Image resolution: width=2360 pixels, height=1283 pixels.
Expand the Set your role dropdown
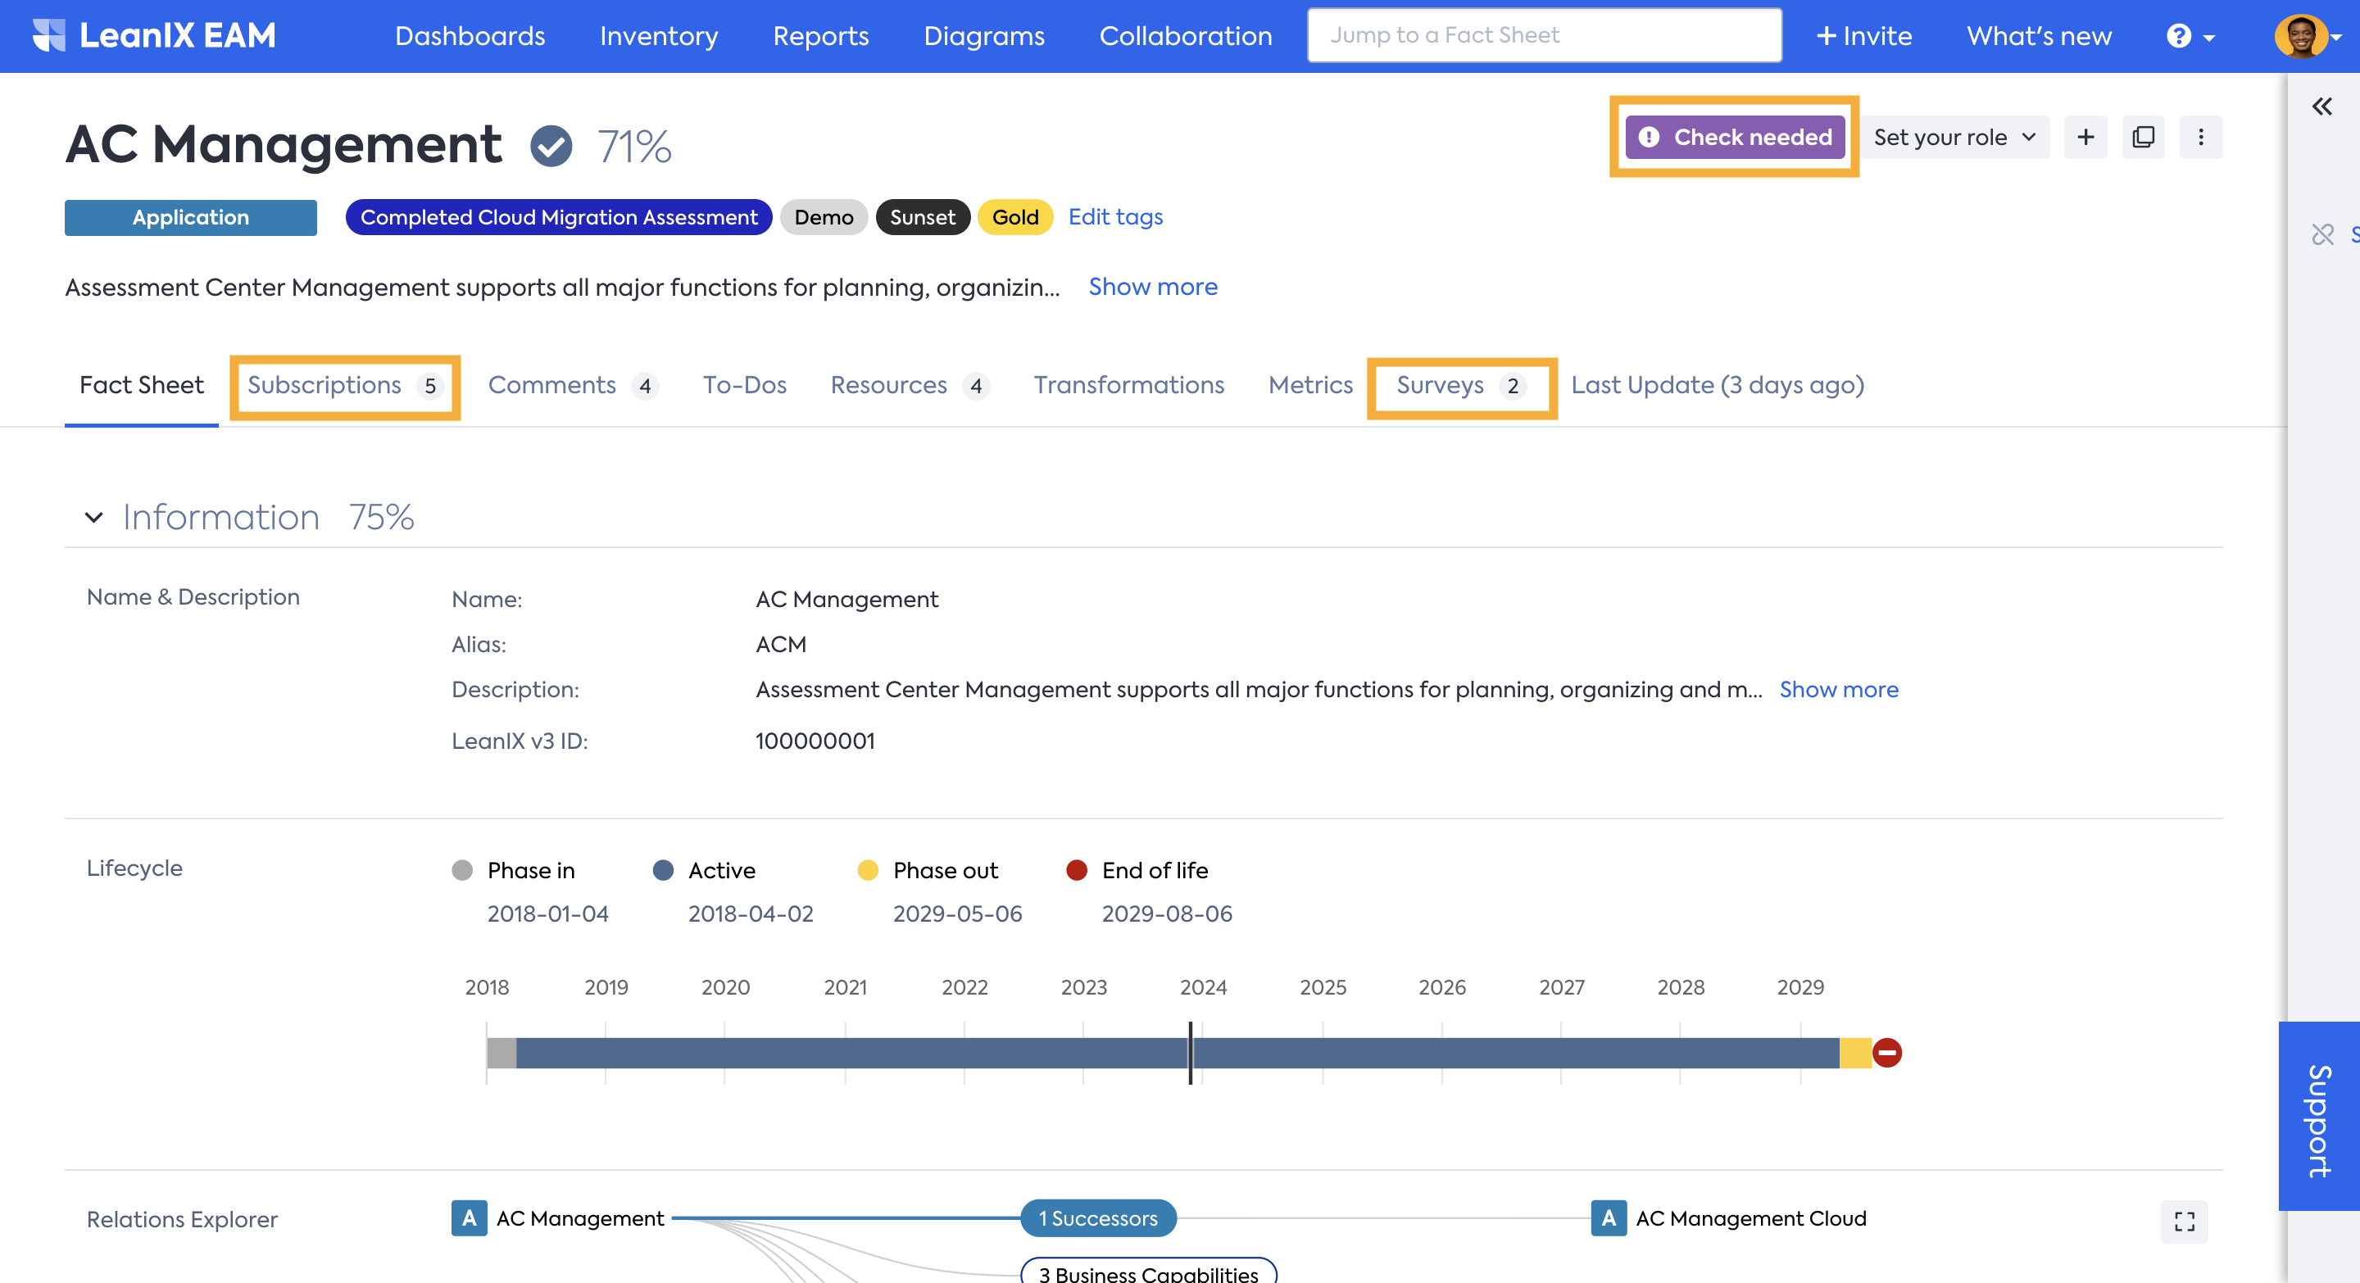tap(1954, 136)
